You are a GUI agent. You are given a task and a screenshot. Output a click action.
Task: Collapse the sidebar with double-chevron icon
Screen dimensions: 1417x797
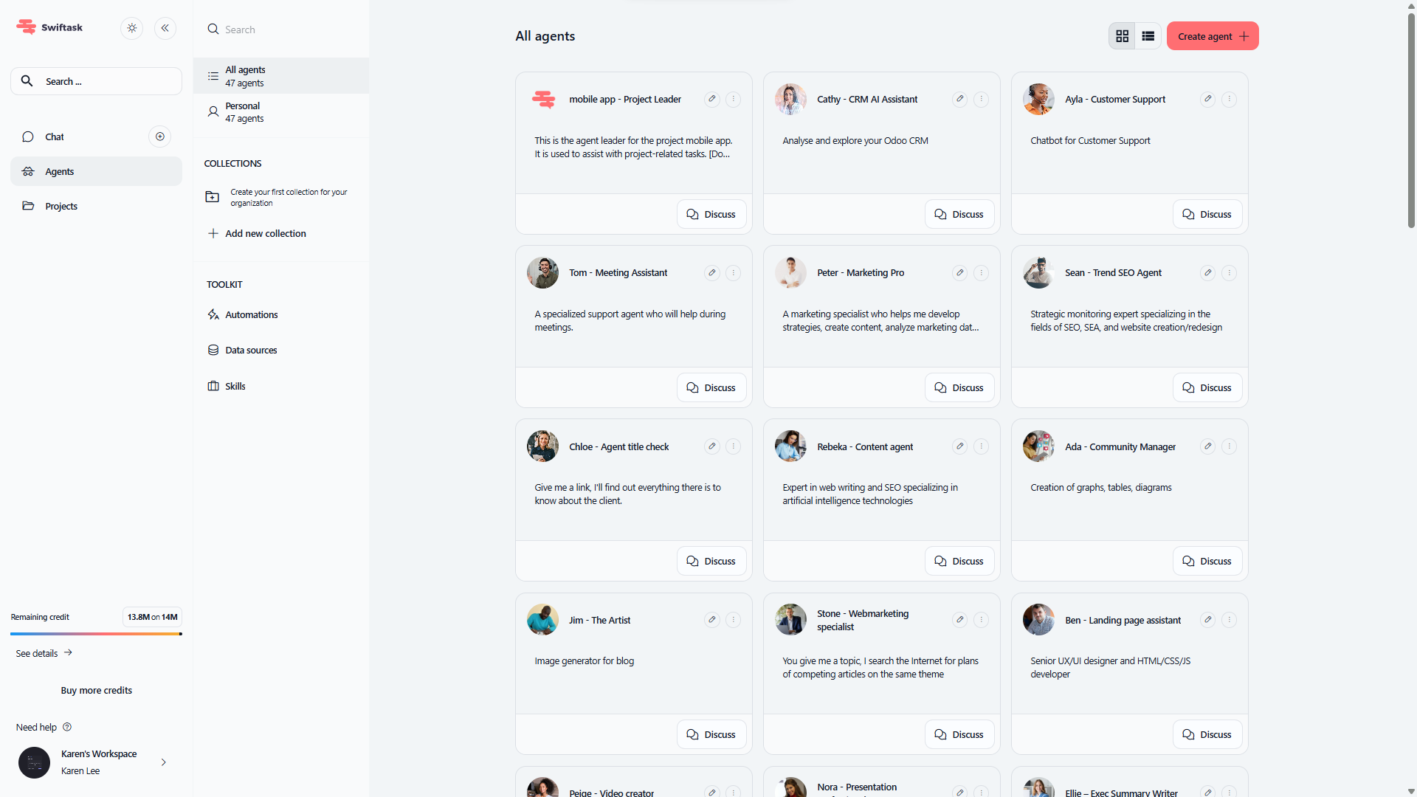click(165, 28)
